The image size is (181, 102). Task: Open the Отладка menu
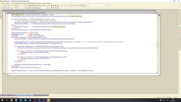tap(24, 3)
